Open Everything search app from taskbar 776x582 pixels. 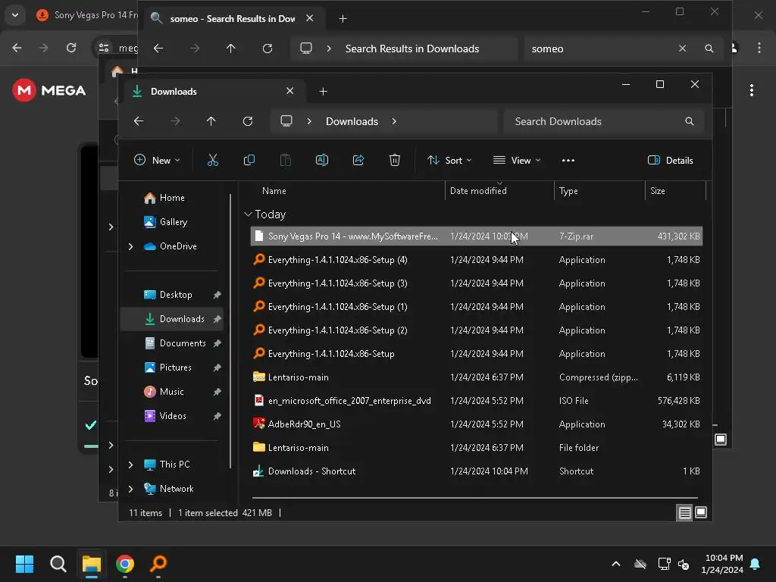pos(158,564)
